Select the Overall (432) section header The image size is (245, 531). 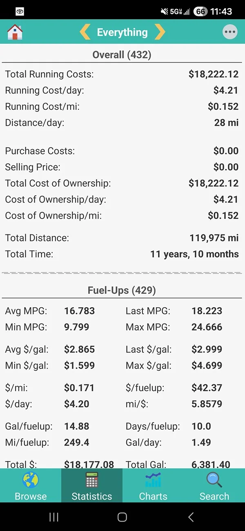122,55
